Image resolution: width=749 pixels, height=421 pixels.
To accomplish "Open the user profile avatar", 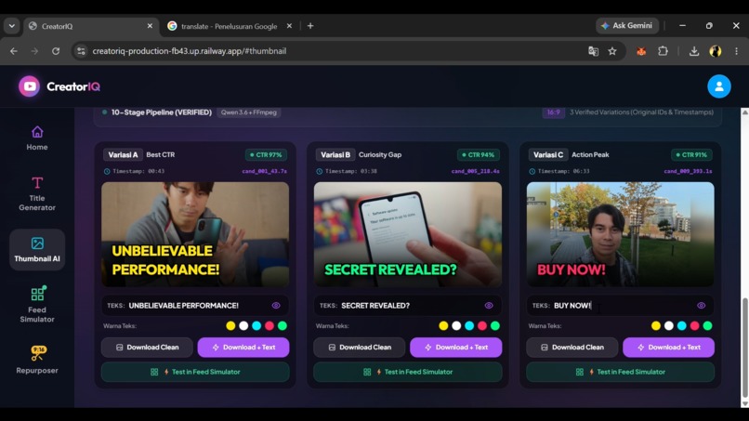I will click(719, 86).
